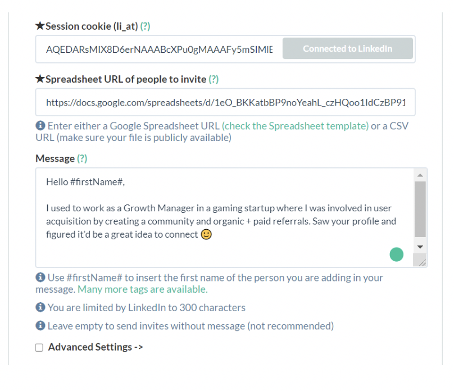Image resolution: width=454 pixels, height=391 pixels.
Task: Click the info icon beside Spreadsheet URL hint
Action: click(40, 126)
